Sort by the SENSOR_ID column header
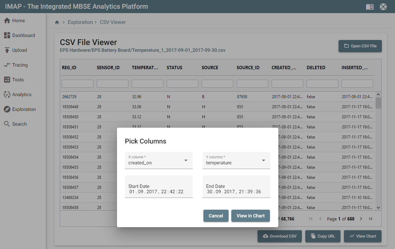 [x=108, y=68]
